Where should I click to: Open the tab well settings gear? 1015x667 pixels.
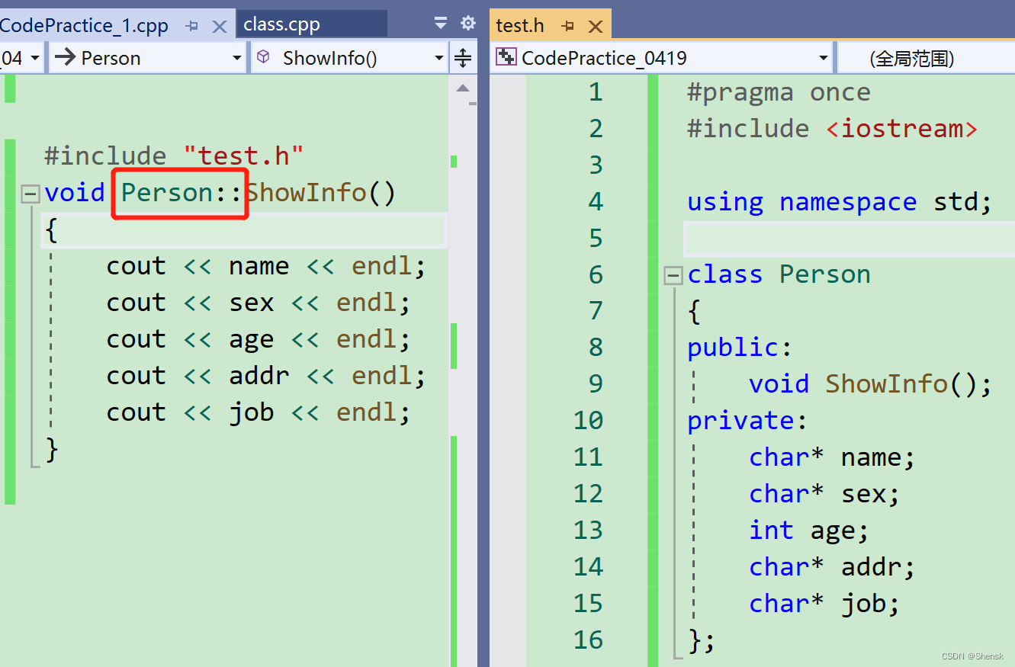click(468, 24)
